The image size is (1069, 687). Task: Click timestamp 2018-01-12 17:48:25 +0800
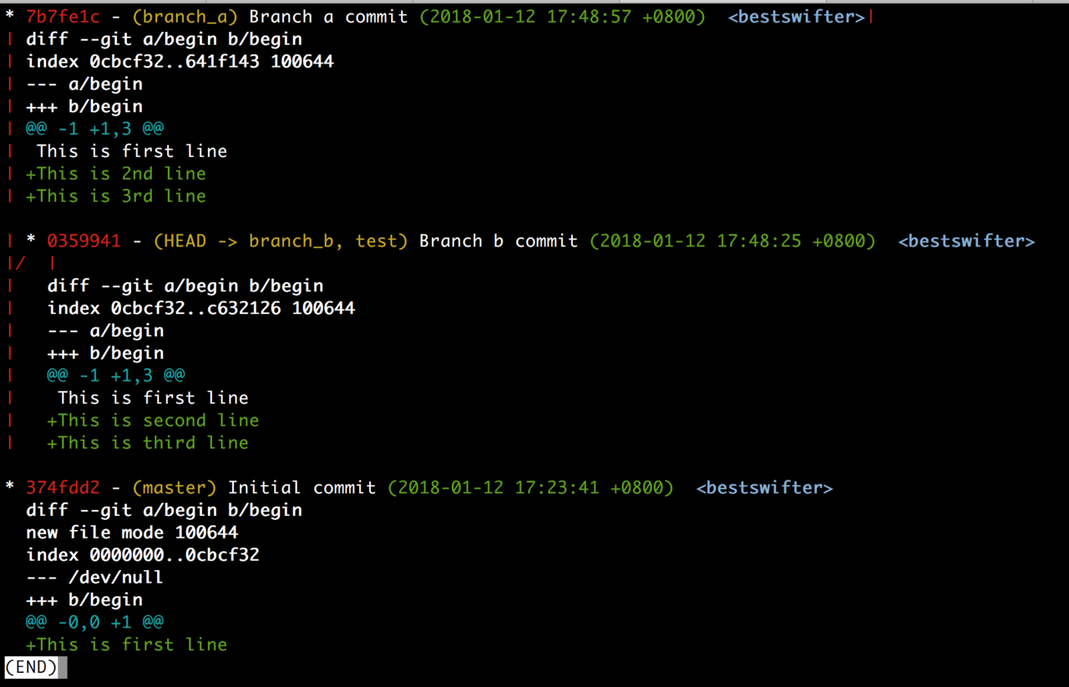[732, 241]
